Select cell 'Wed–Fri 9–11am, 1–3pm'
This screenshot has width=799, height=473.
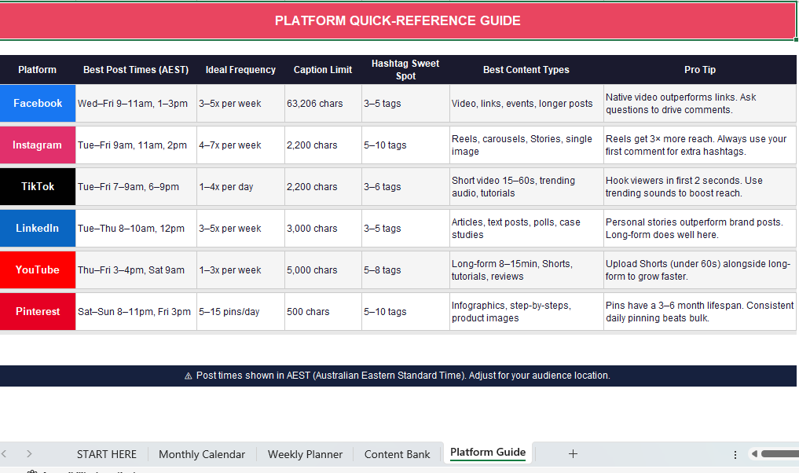pos(136,104)
